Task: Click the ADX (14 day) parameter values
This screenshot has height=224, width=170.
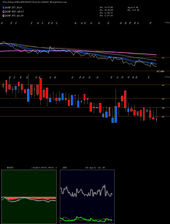Action: (x=95, y=168)
